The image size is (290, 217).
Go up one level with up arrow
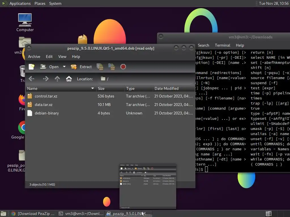click(57, 79)
